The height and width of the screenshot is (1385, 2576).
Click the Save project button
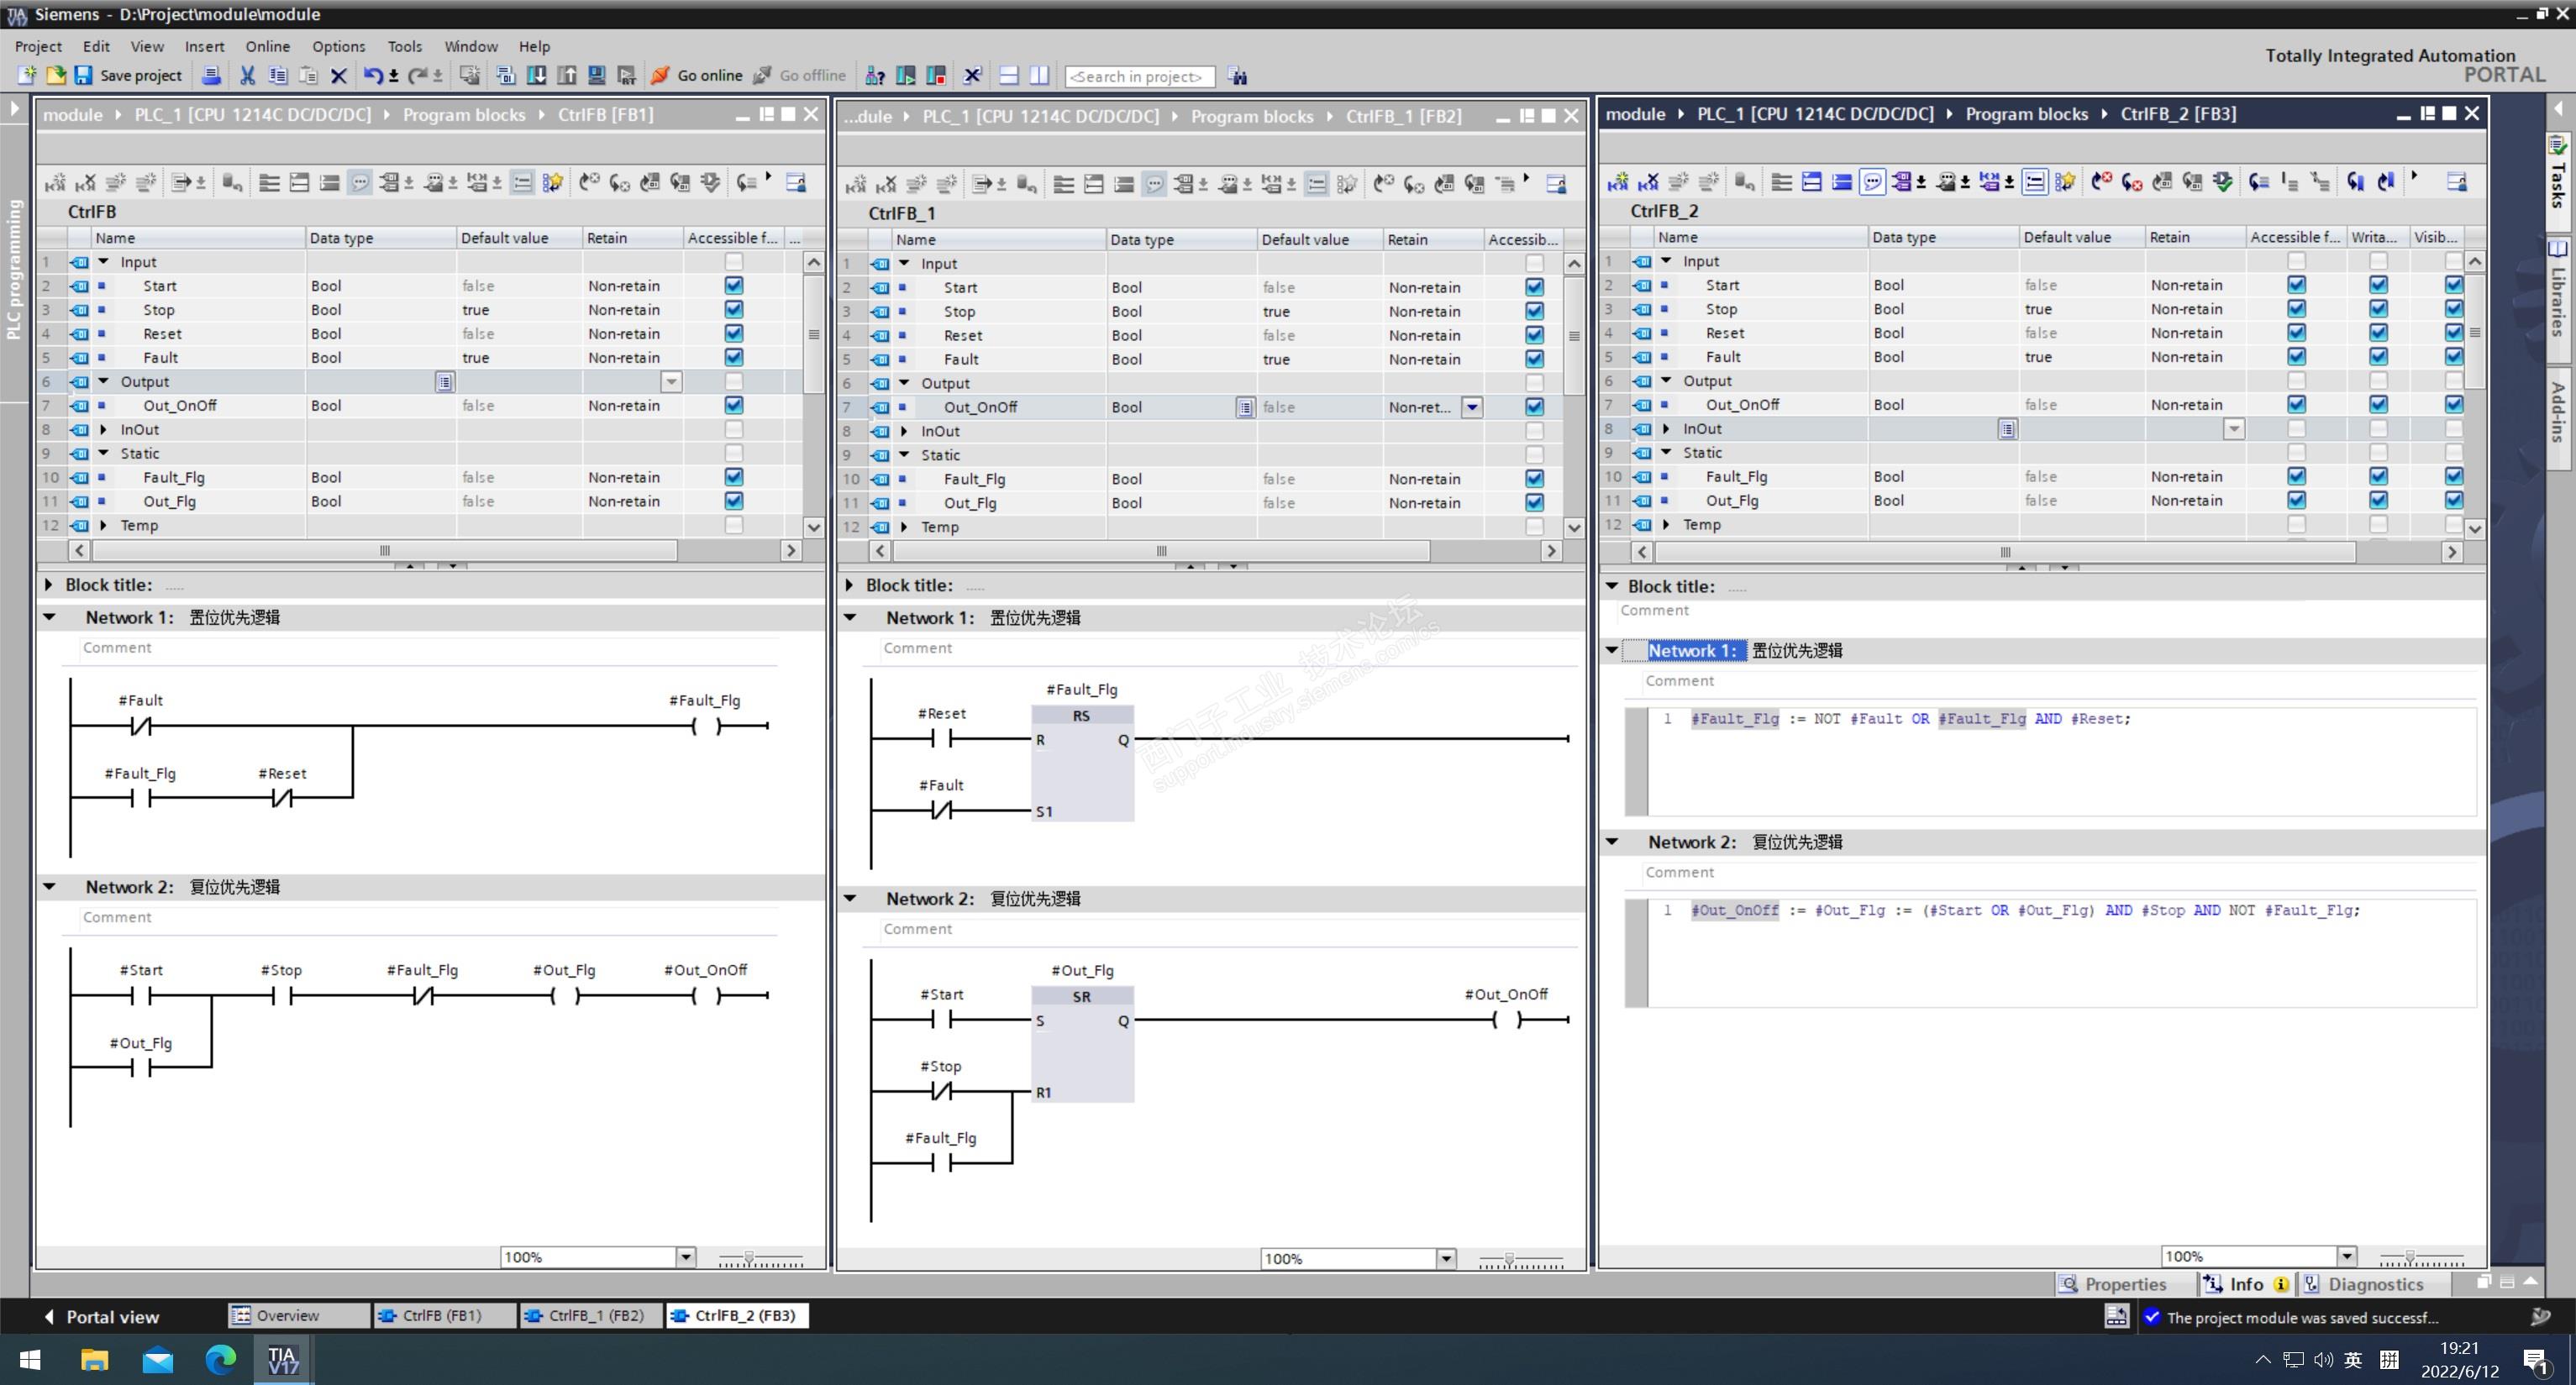pos(128,76)
